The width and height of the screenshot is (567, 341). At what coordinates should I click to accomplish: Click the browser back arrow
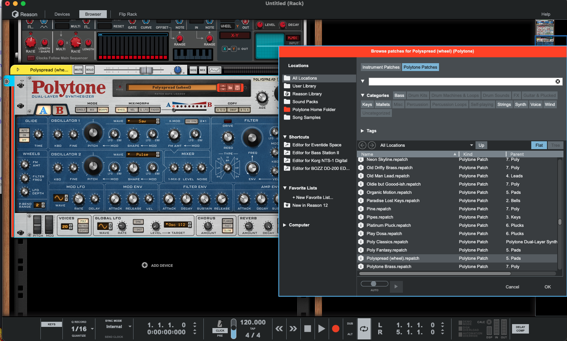pos(362,145)
